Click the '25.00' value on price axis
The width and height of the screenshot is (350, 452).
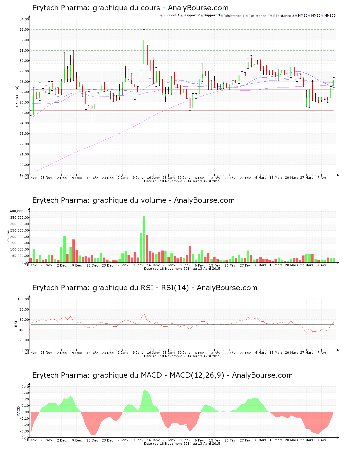point(24,113)
